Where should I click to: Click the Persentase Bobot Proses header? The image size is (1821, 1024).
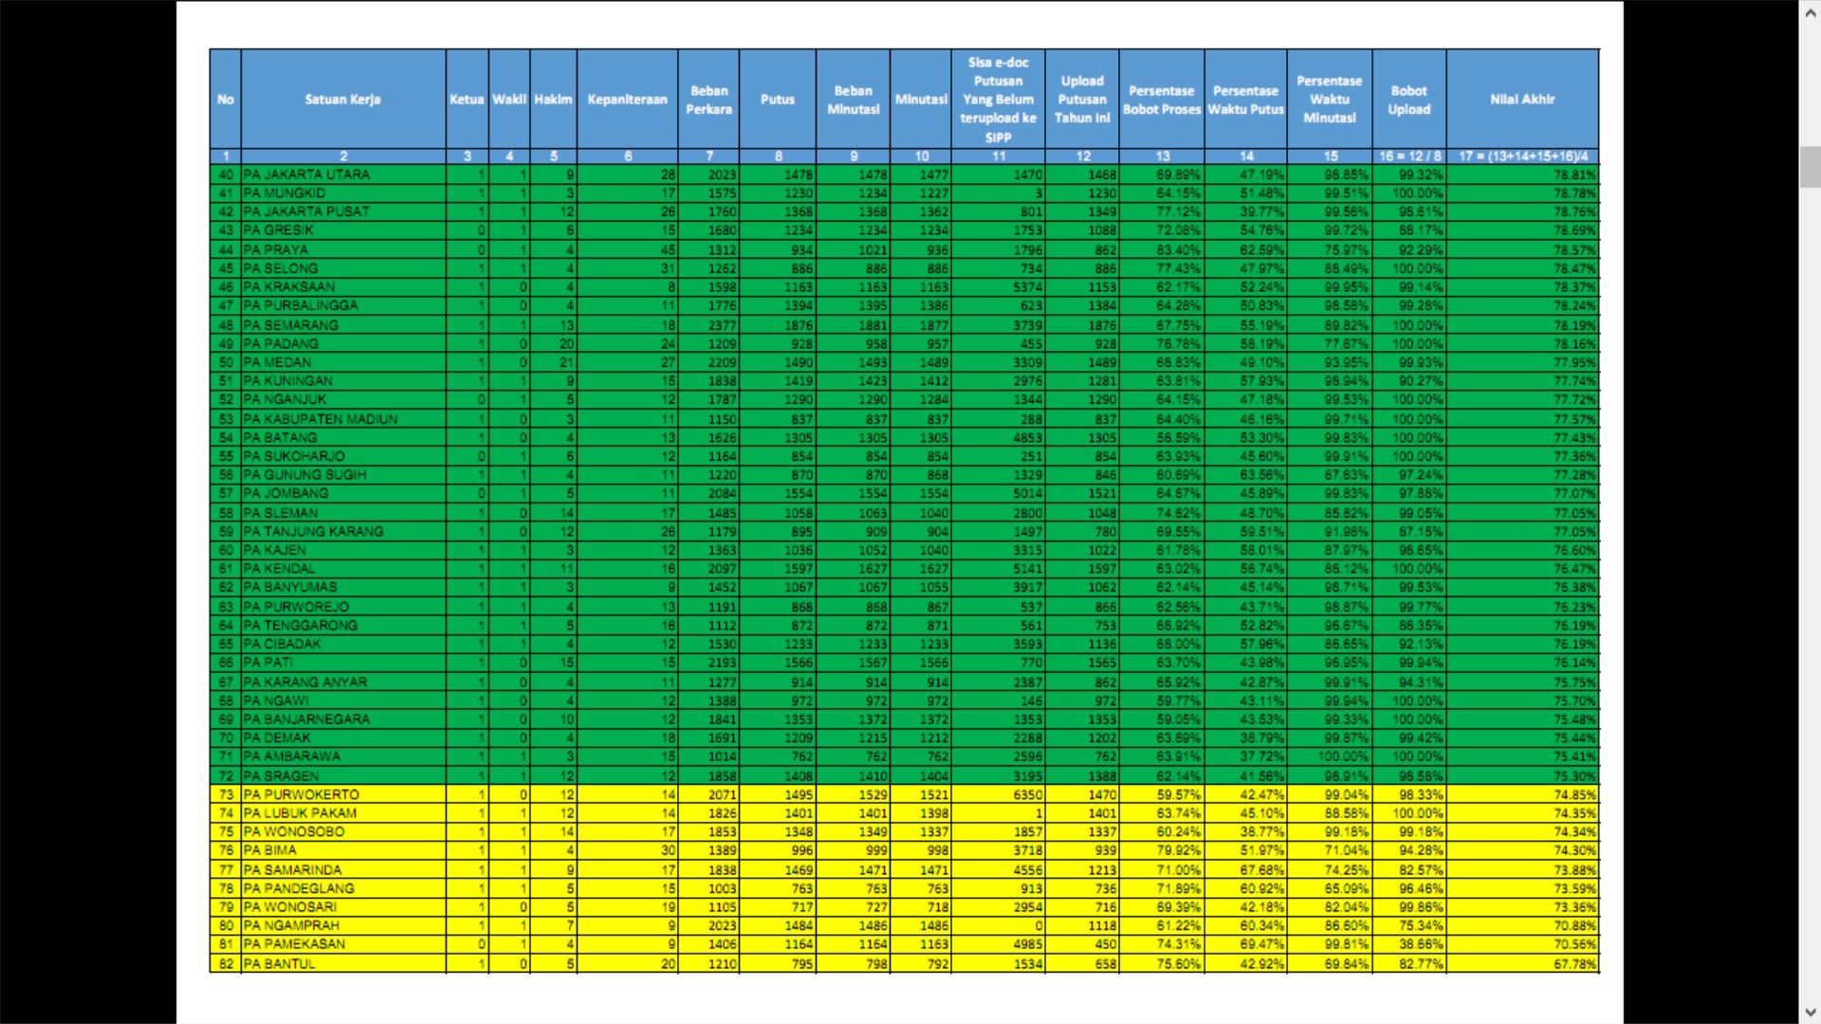click(x=1161, y=100)
